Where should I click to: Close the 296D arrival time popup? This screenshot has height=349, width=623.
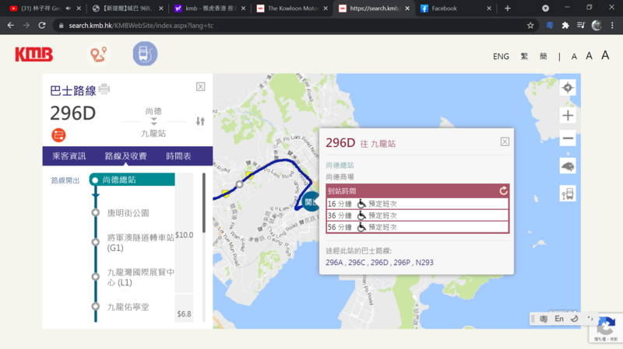click(x=505, y=141)
